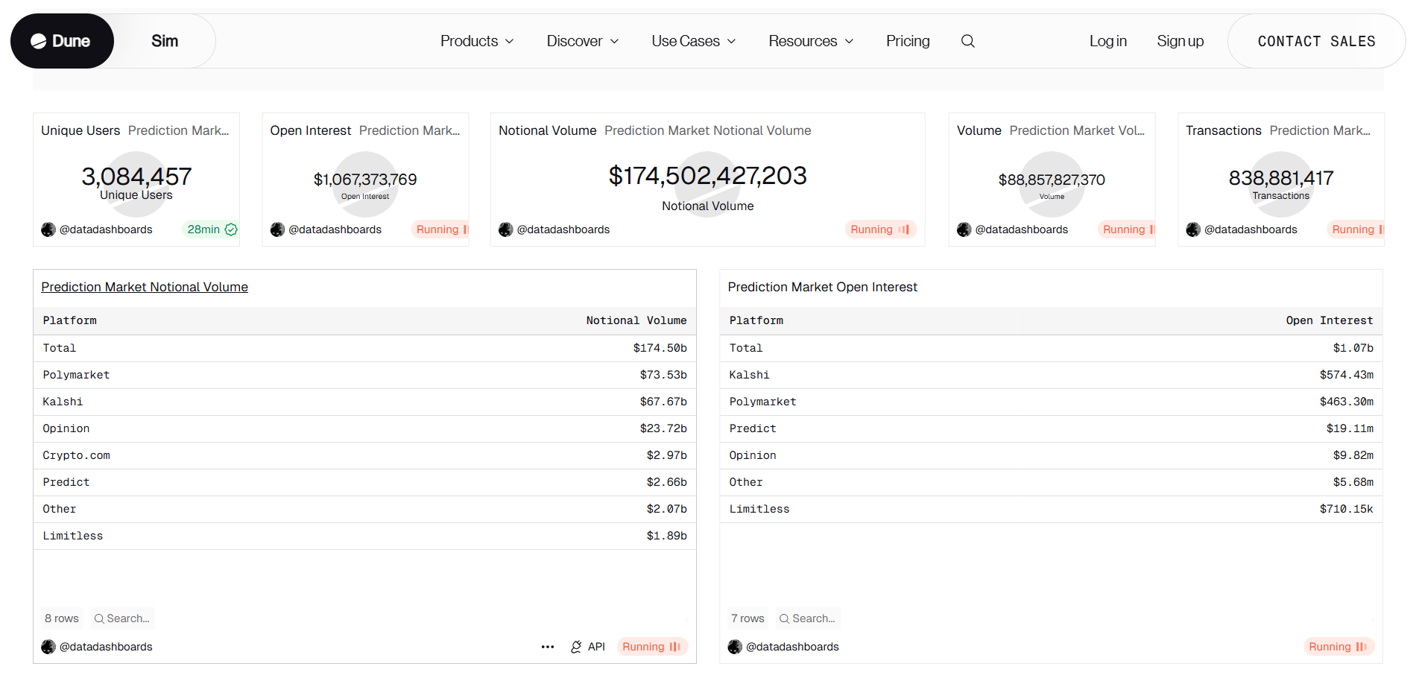This screenshot has height=684, width=1416.
Task: Click Prediction Market Open Interest table title
Action: (822, 287)
